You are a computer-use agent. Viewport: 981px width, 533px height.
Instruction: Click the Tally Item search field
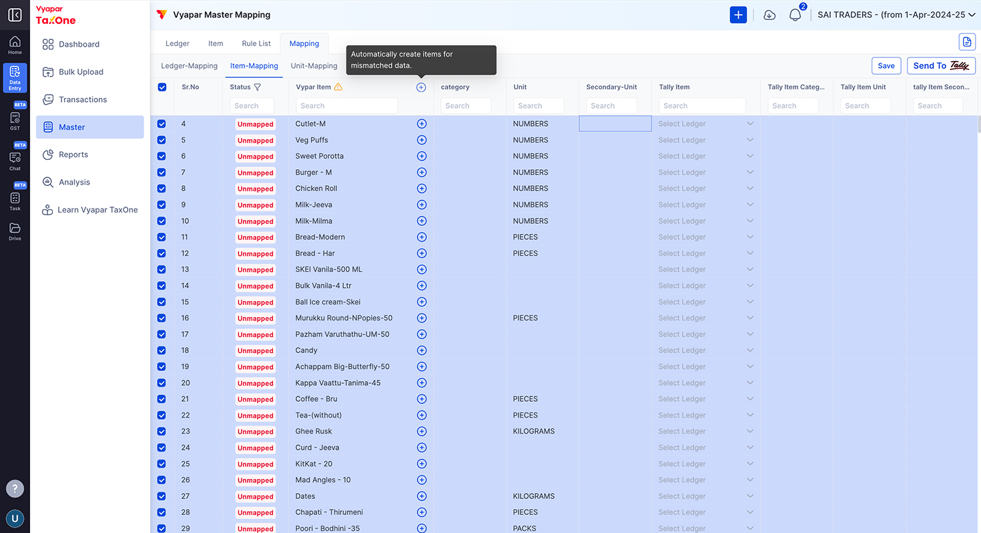click(702, 106)
